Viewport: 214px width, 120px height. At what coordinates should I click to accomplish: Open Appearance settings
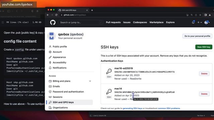coord(59,57)
